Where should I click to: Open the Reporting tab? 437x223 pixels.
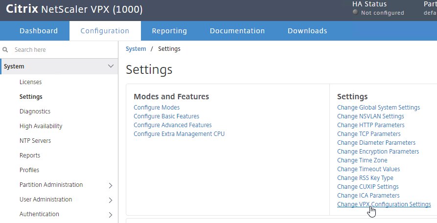click(x=169, y=31)
